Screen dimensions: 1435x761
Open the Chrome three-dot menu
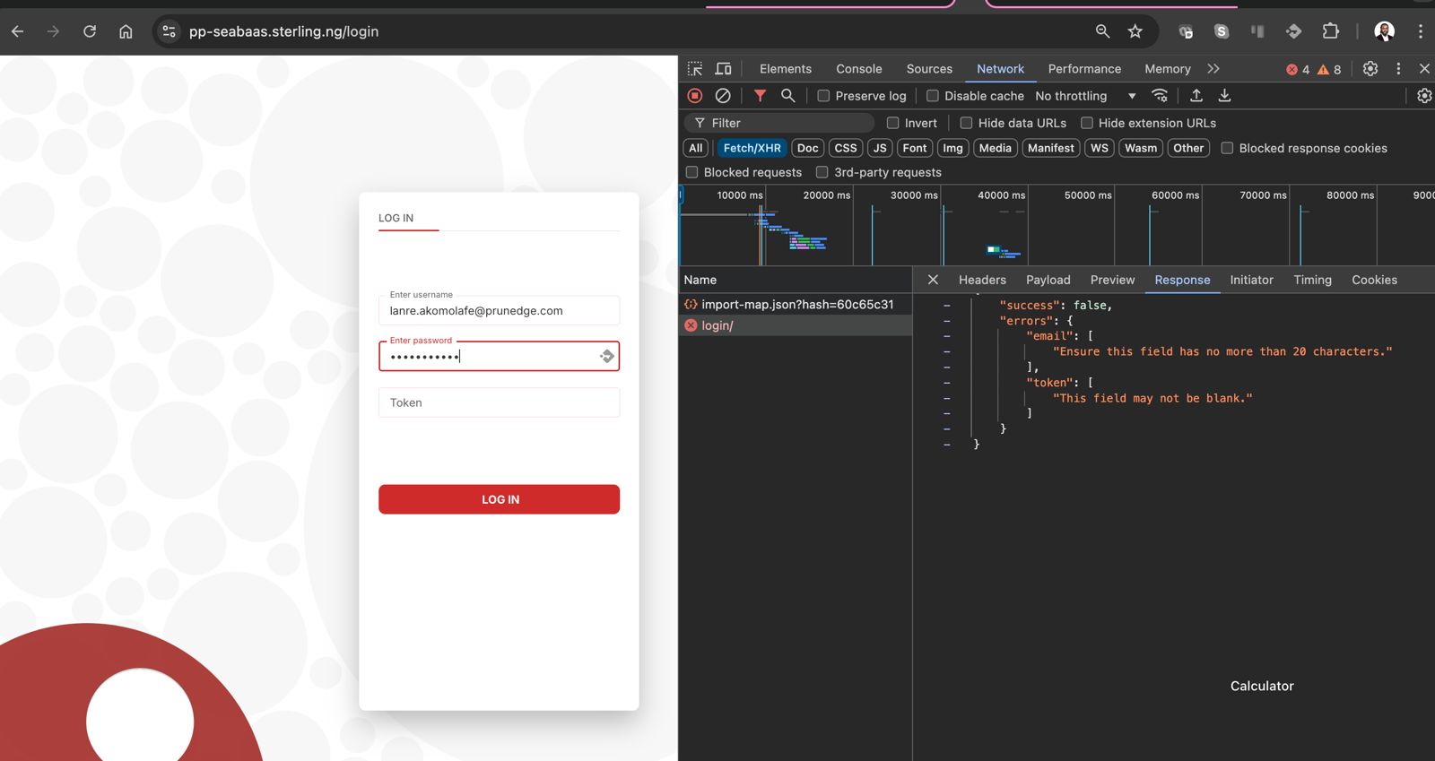1421,31
